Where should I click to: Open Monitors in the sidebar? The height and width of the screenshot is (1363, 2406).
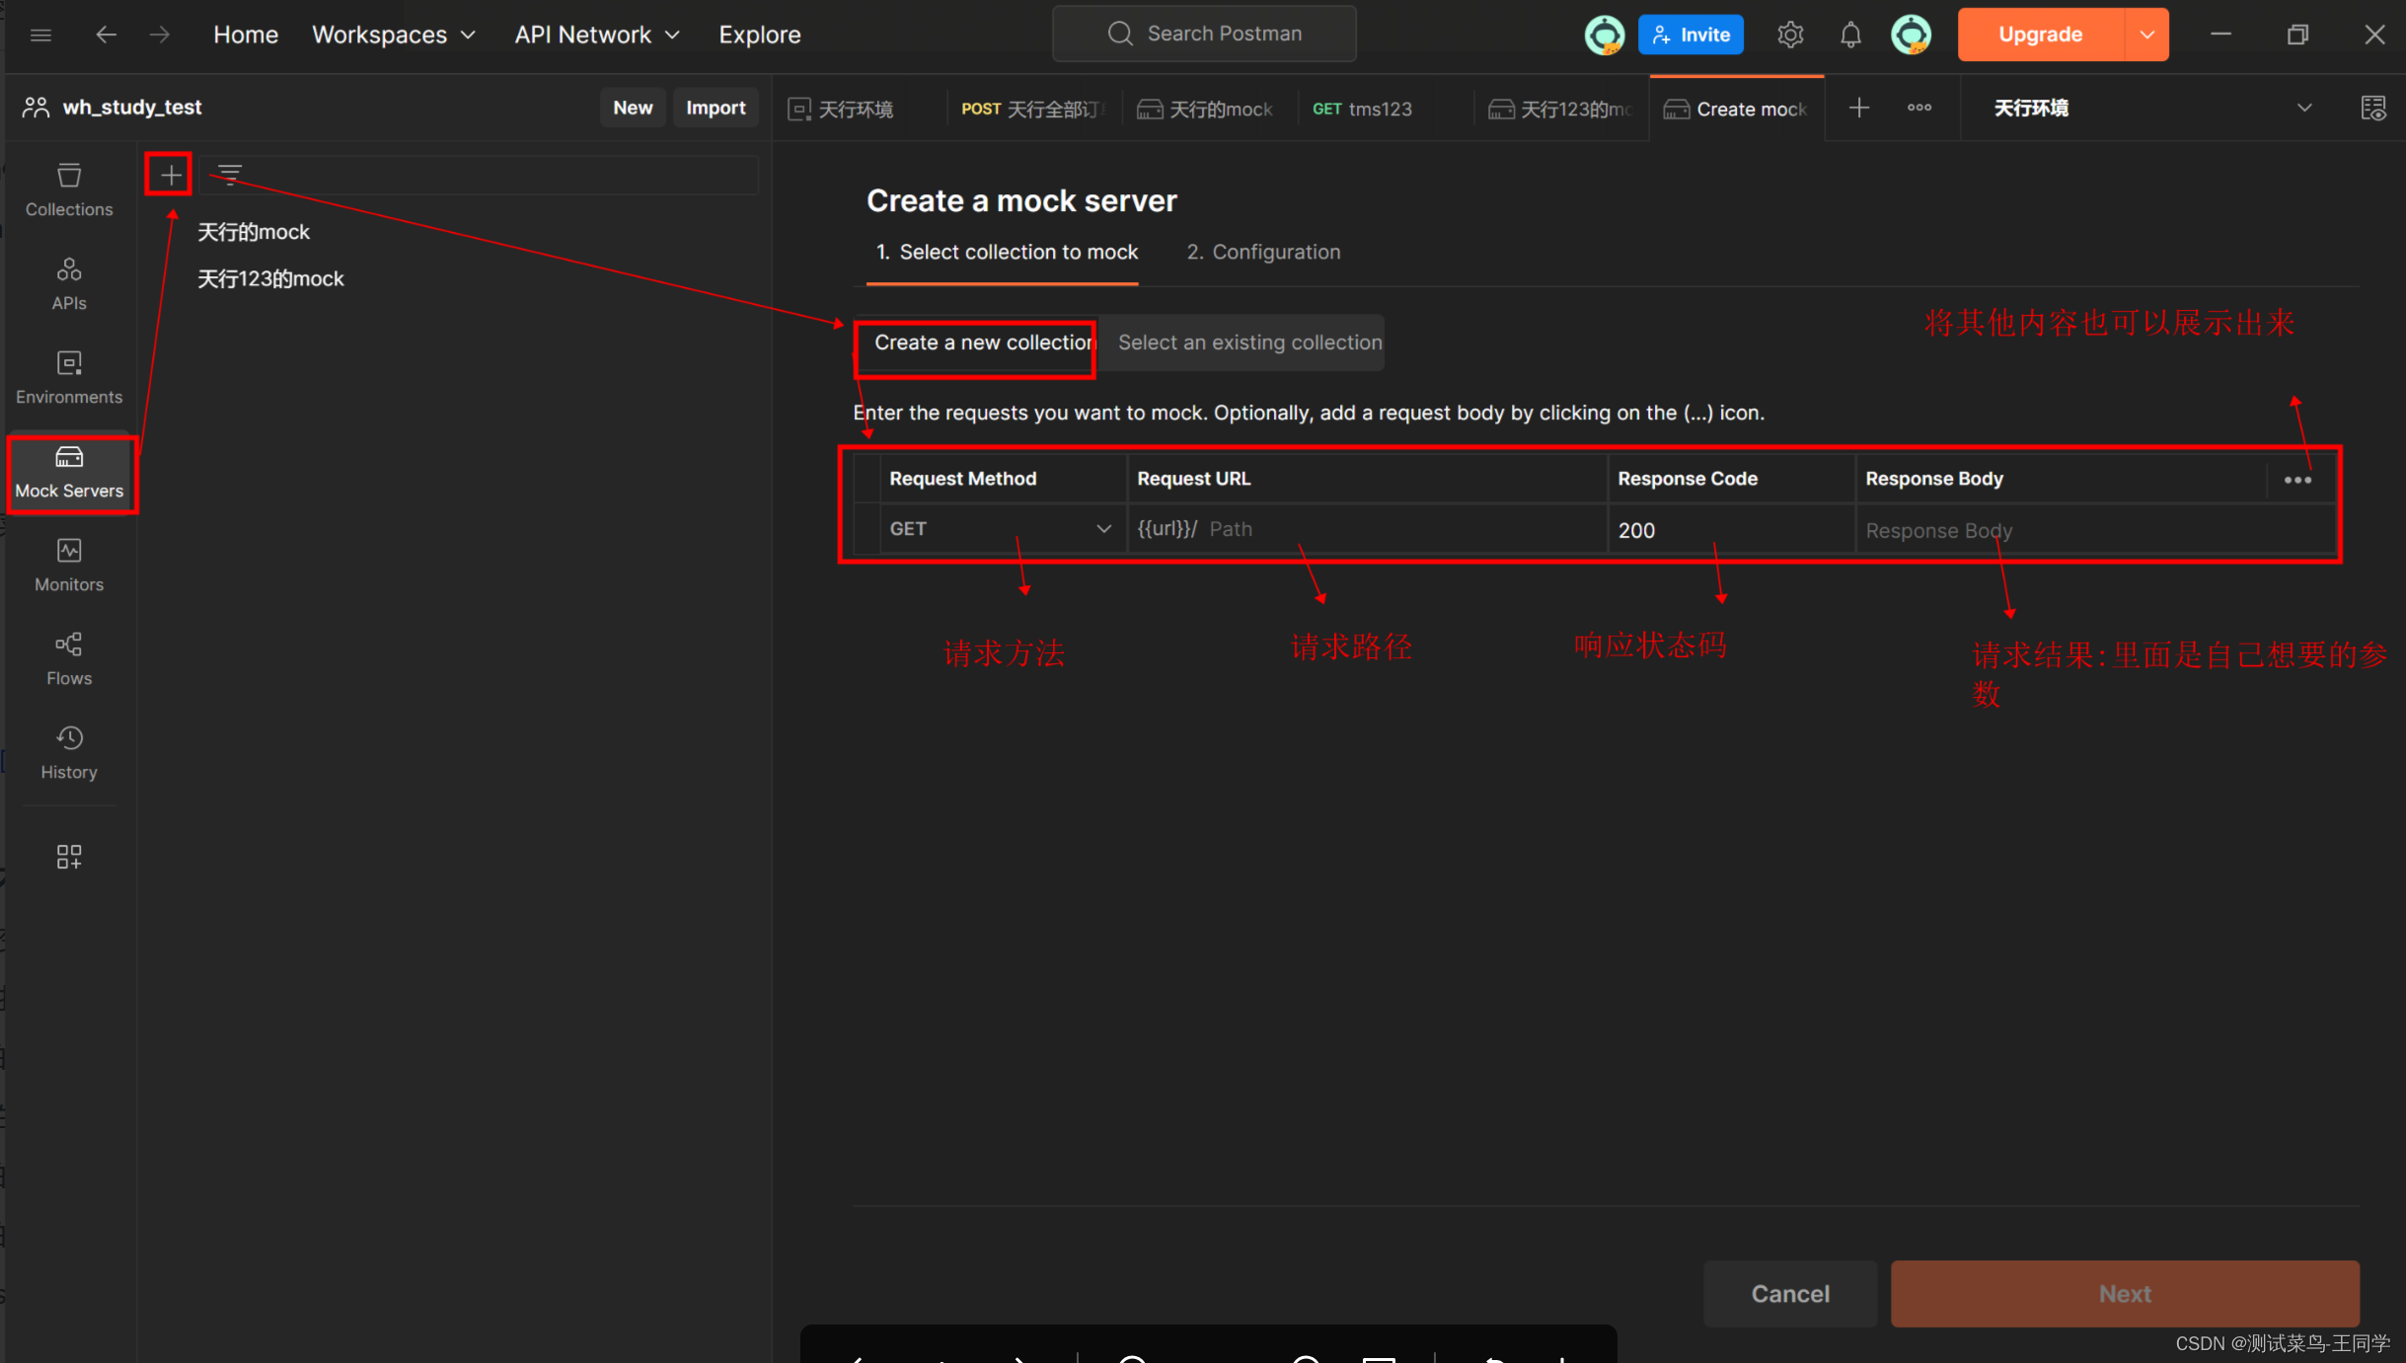point(69,565)
